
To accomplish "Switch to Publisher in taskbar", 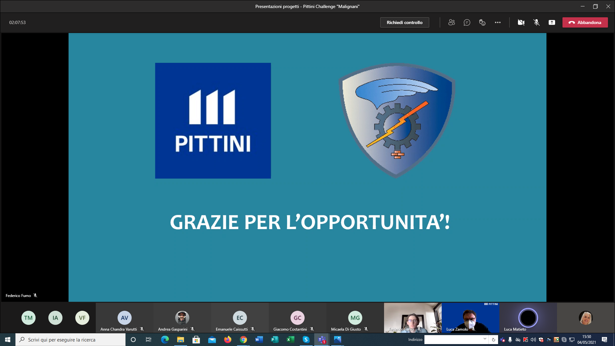I will pos(275,340).
